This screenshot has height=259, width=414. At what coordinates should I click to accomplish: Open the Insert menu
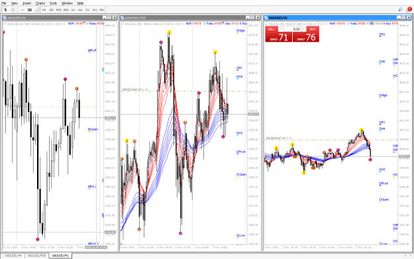[27, 3]
